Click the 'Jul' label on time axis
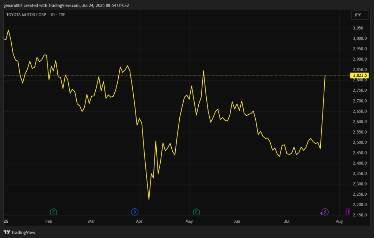Screen dimensions: 374x238 point(287,221)
